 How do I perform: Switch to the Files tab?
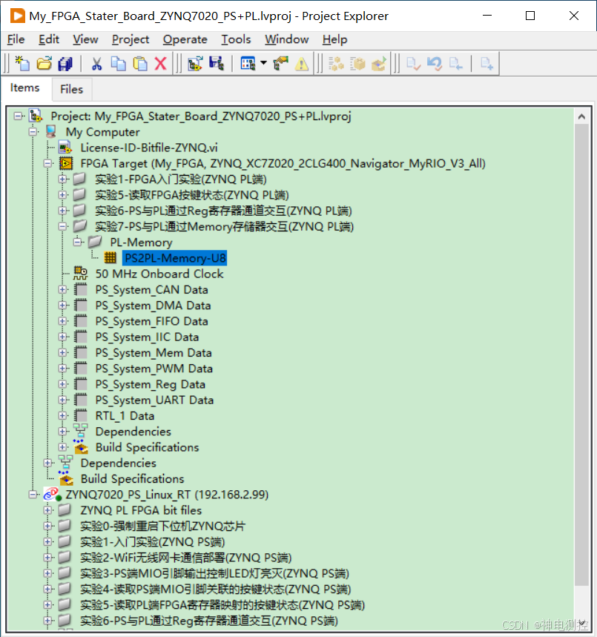point(71,90)
